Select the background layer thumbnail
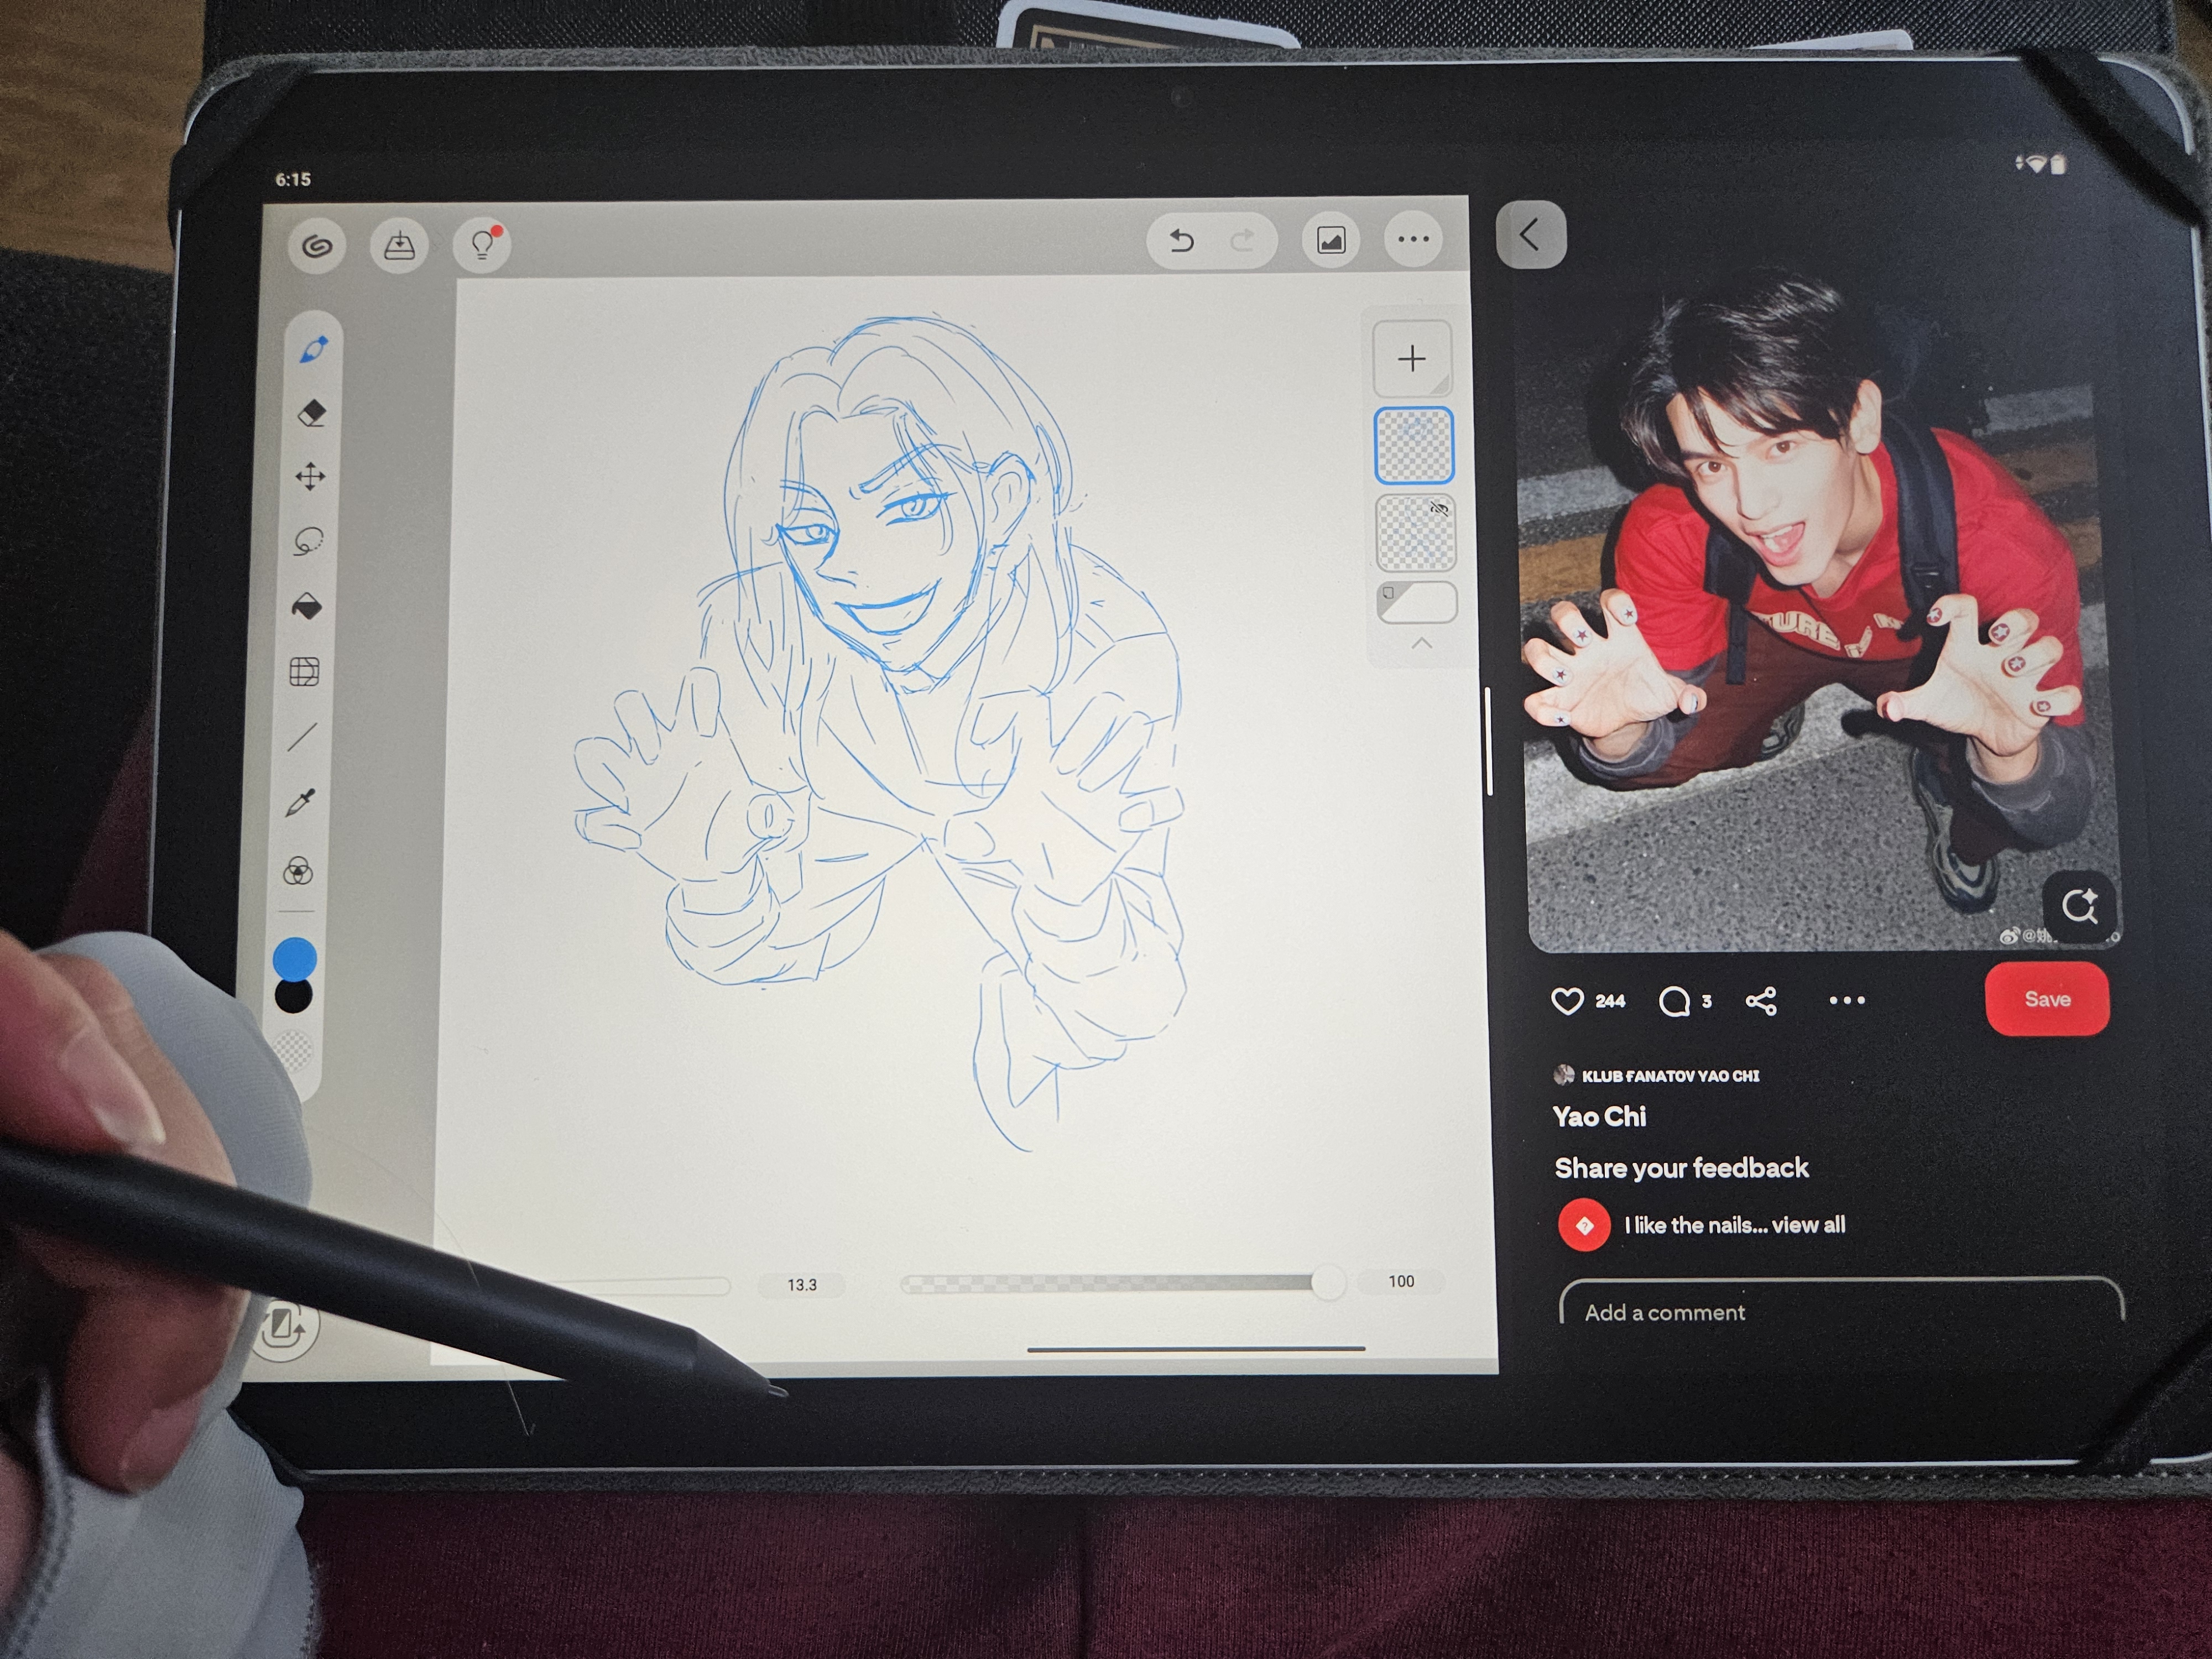Image resolution: width=2212 pixels, height=1659 pixels. (1417, 602)
